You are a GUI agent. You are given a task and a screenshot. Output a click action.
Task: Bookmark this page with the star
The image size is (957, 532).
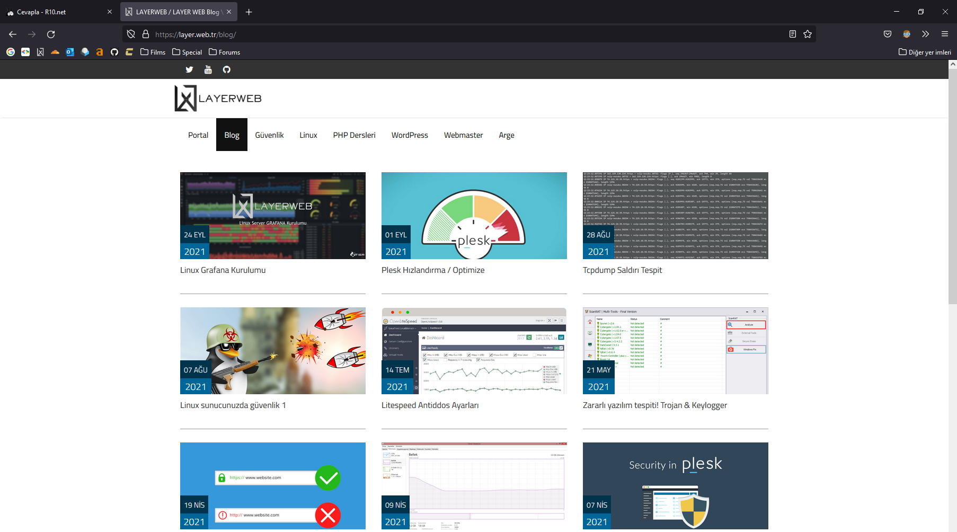click(x=808, y=34)
